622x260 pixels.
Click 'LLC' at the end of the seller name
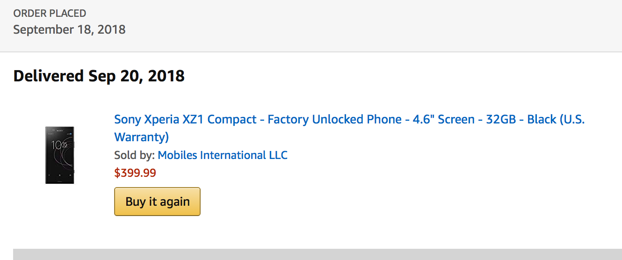tap(277, 155)
